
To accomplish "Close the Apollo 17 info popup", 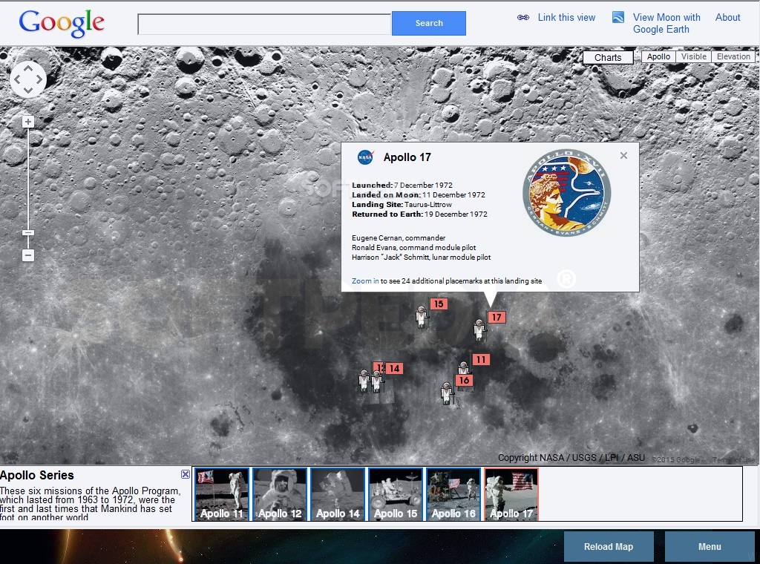I will 623,156.
